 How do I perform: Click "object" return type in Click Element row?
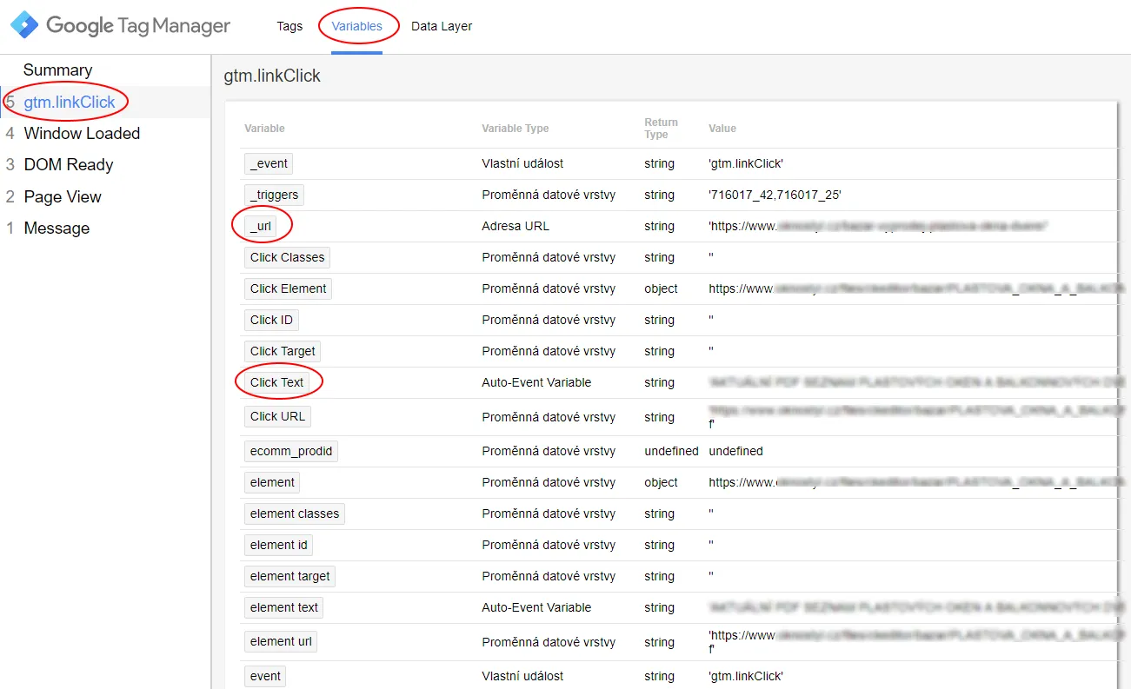click(661, 288)
